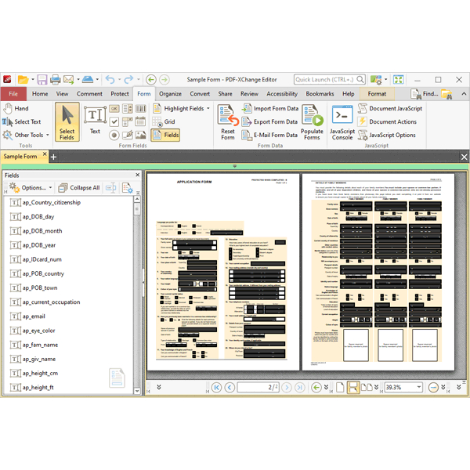Viewport: 470px width, 470px height.
Task: Toggle the Grid display
Action: tap(163, 121)
